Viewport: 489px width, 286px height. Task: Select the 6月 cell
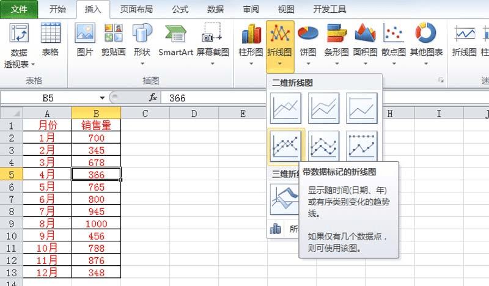point(47,199)
